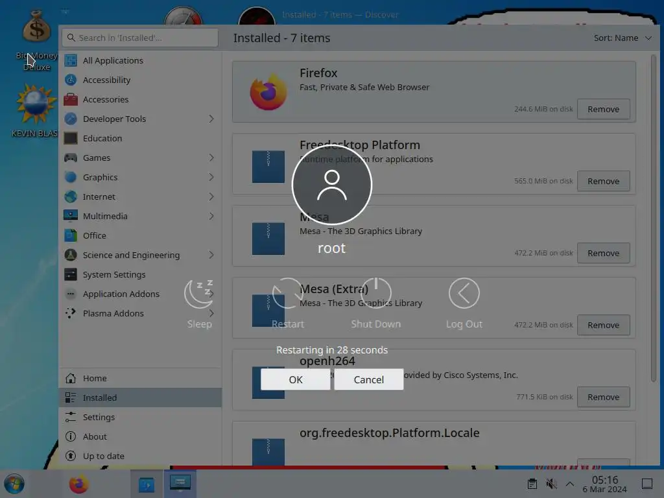Viewport: 664px width, 498px height.
Task: Open Discover Settings page
Action: click(140, 417)
